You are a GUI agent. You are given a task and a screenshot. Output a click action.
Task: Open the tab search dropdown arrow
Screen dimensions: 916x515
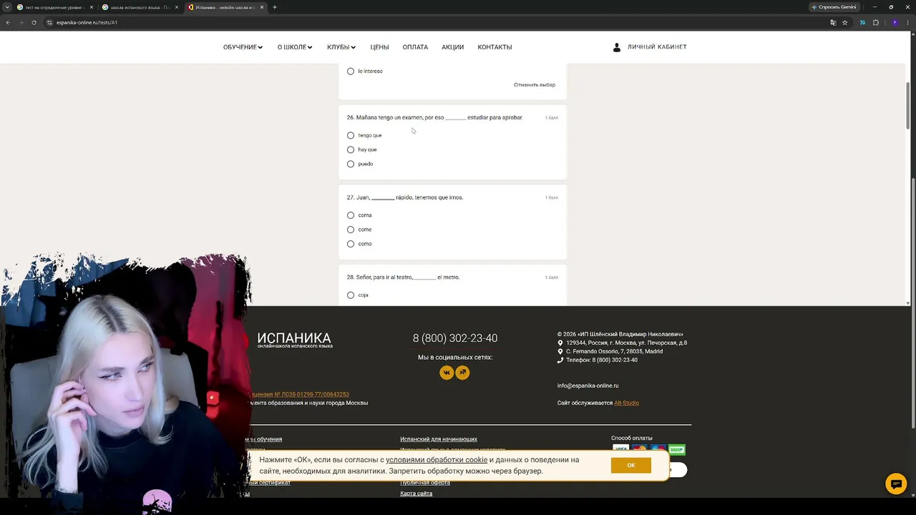(7, 7)
